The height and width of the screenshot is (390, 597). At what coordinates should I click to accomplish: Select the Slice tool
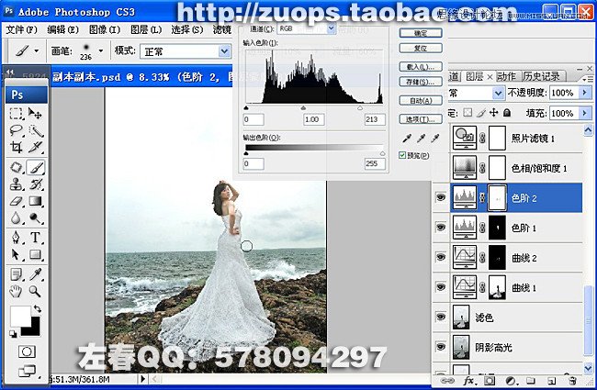coord(36,147)
